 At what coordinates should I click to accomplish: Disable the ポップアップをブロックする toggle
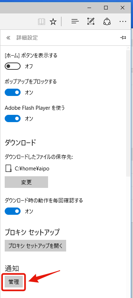click(x=13, y=92)
